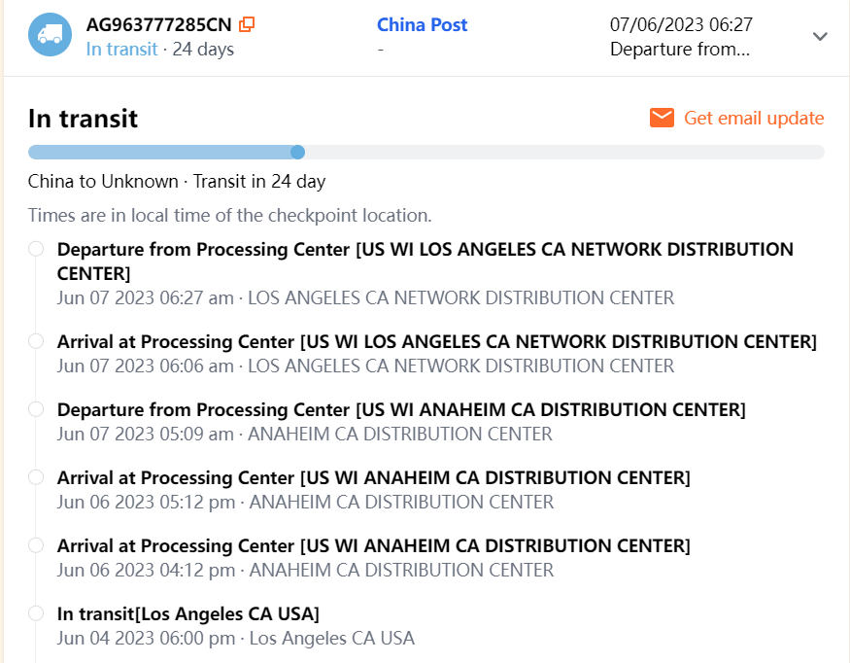This screenshot has width=850, height=663.
Task: Click the orange email envelope icon
Action: point(663,119)
